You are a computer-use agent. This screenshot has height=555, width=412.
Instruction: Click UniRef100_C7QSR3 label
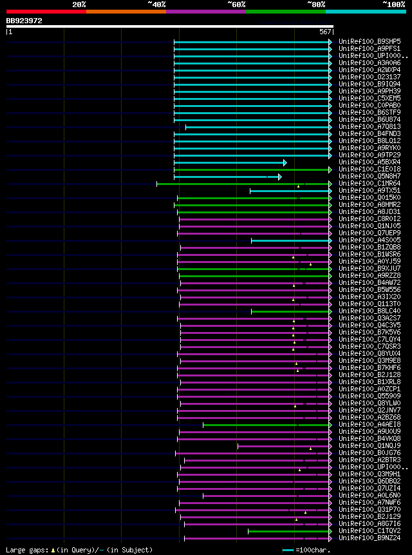(370, 346)
